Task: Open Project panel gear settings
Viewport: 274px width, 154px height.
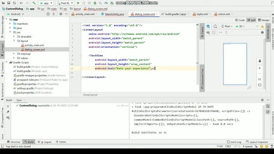Action: [61, 14]
